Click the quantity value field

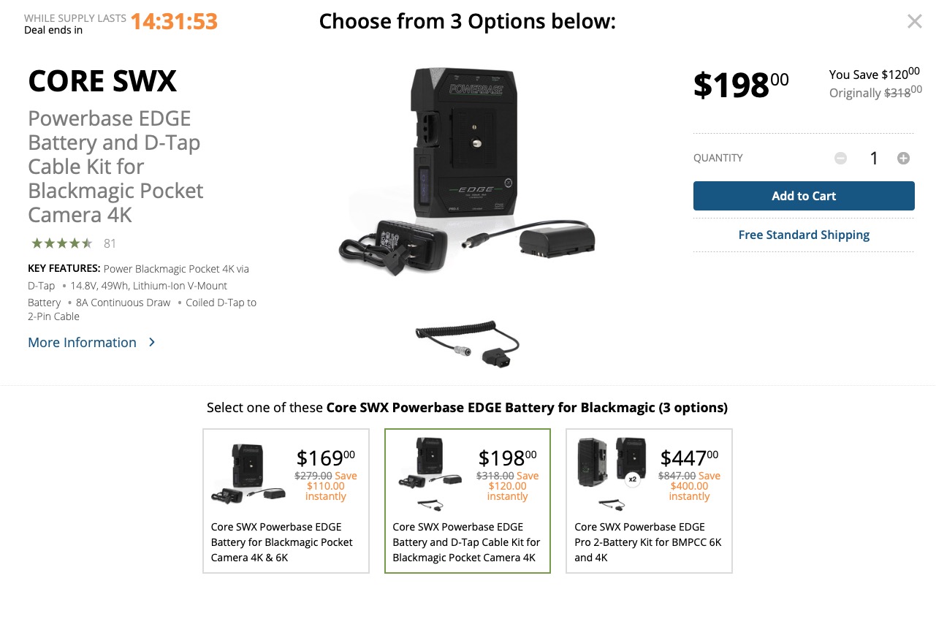[873, 158]
